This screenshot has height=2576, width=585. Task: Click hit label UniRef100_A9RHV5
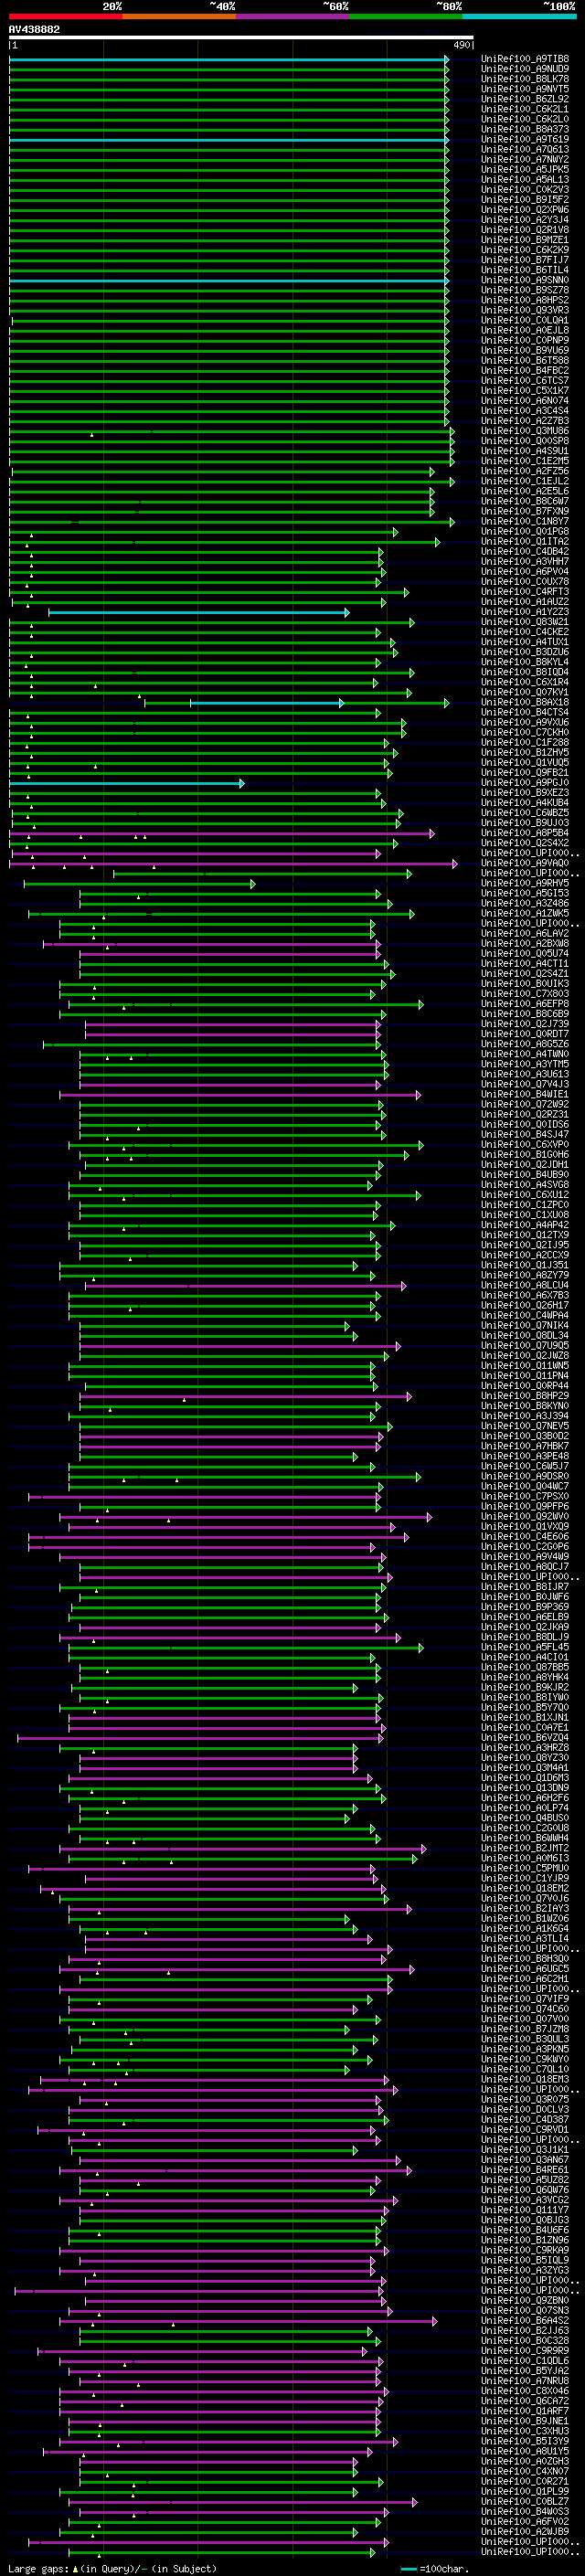525,883
